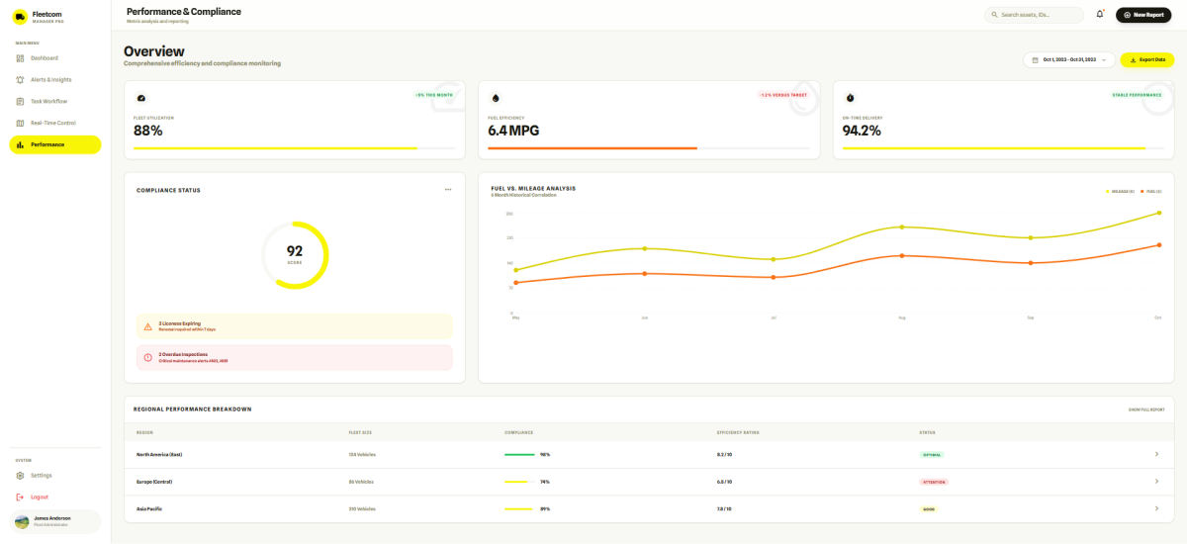Open notifications with the bell icon
The width and height of the screenshot is (1187, 544).
click(x=1099, y=15)
